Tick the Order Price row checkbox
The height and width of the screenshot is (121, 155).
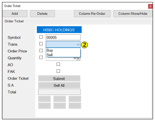(41, 50)
